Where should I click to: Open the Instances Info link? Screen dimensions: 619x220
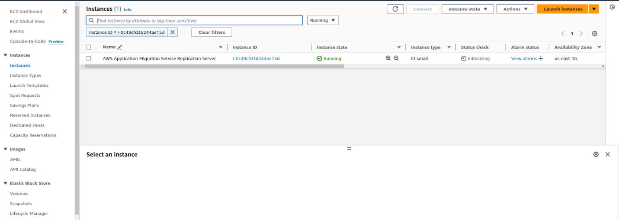tap(128, 10)
